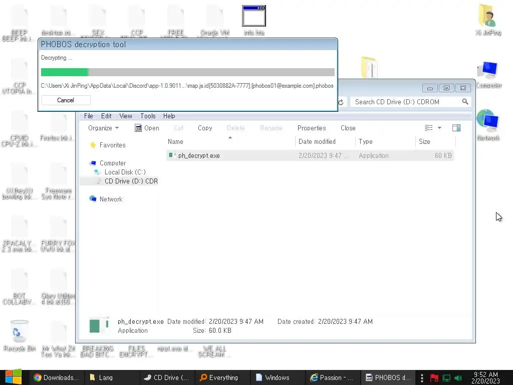Toggle the preview pane icon
This screenshot has width=513, height=385.
[x=456, y=128]
